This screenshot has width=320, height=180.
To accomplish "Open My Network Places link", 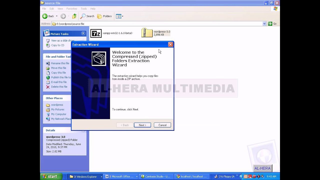I will [x=61, y=119].
